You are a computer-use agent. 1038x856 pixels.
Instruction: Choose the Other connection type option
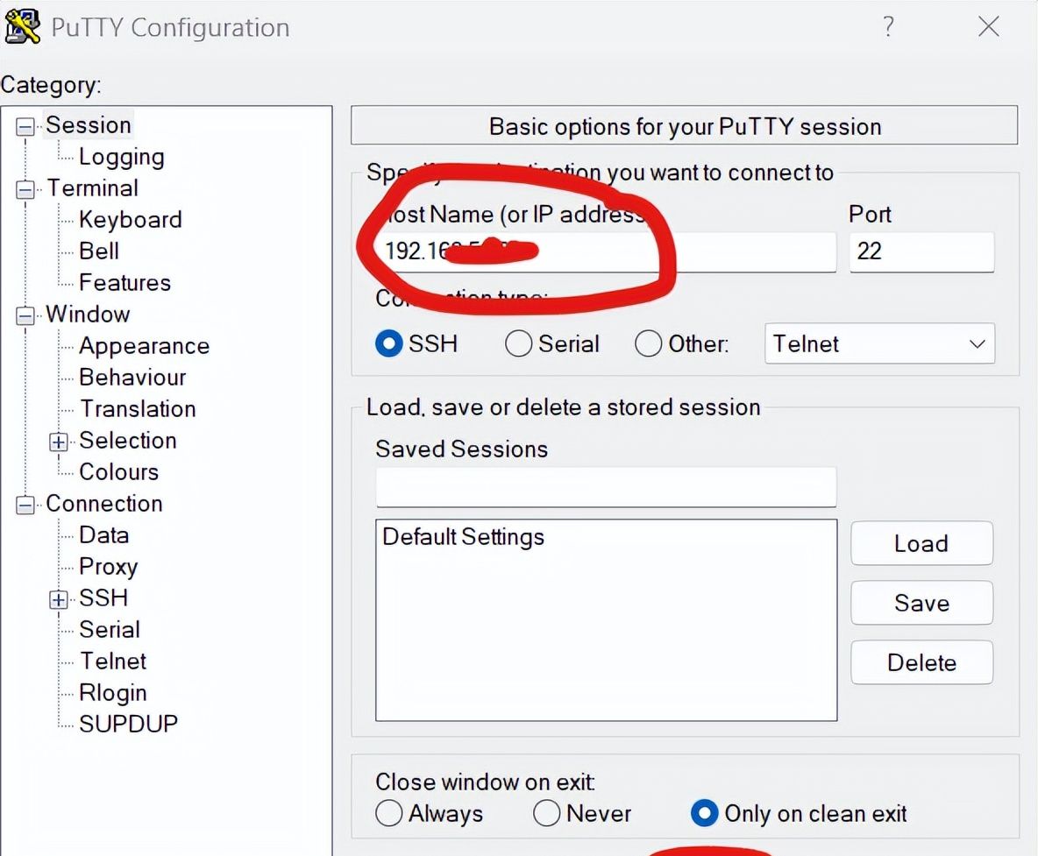(x=648, y=343)
